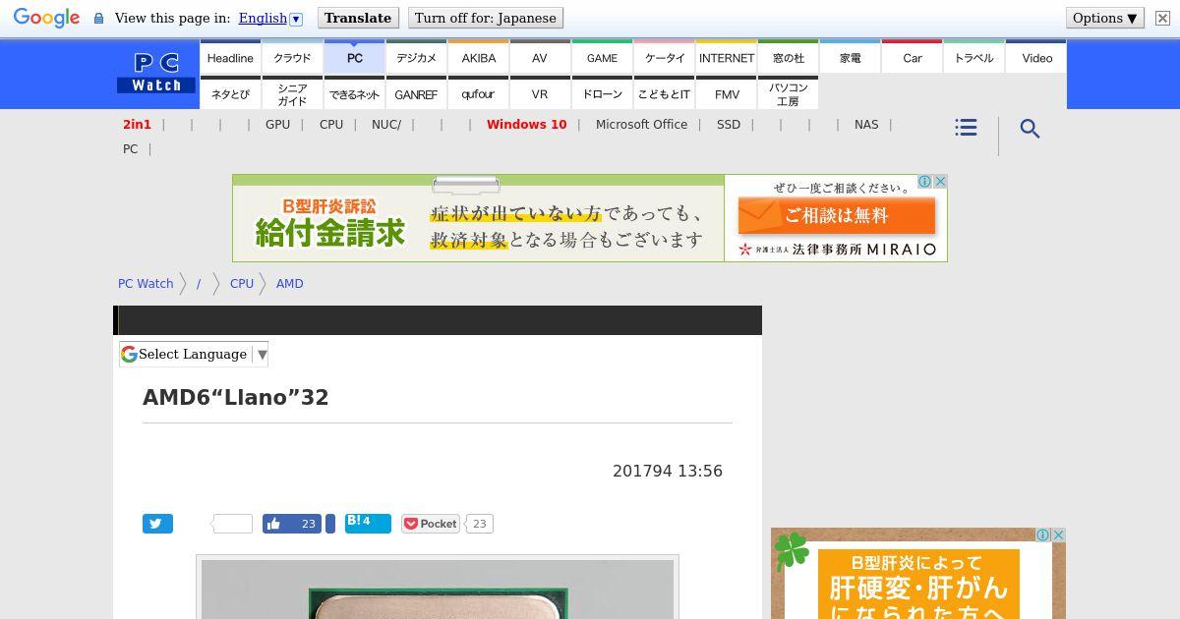Open the VR tab

540,94
